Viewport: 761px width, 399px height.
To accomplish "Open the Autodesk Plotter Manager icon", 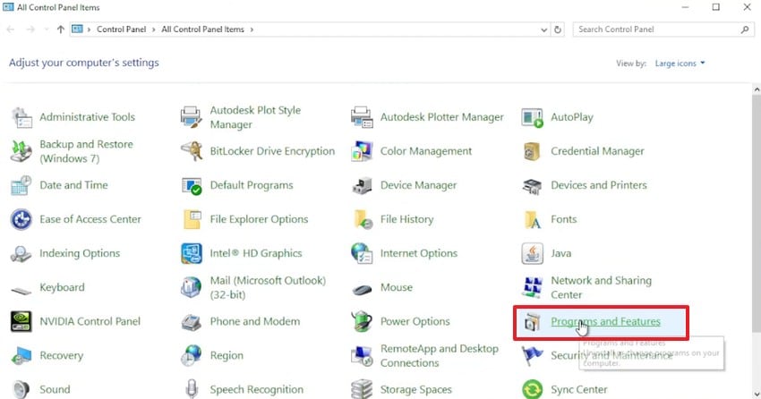I will (x=362, y=117).
